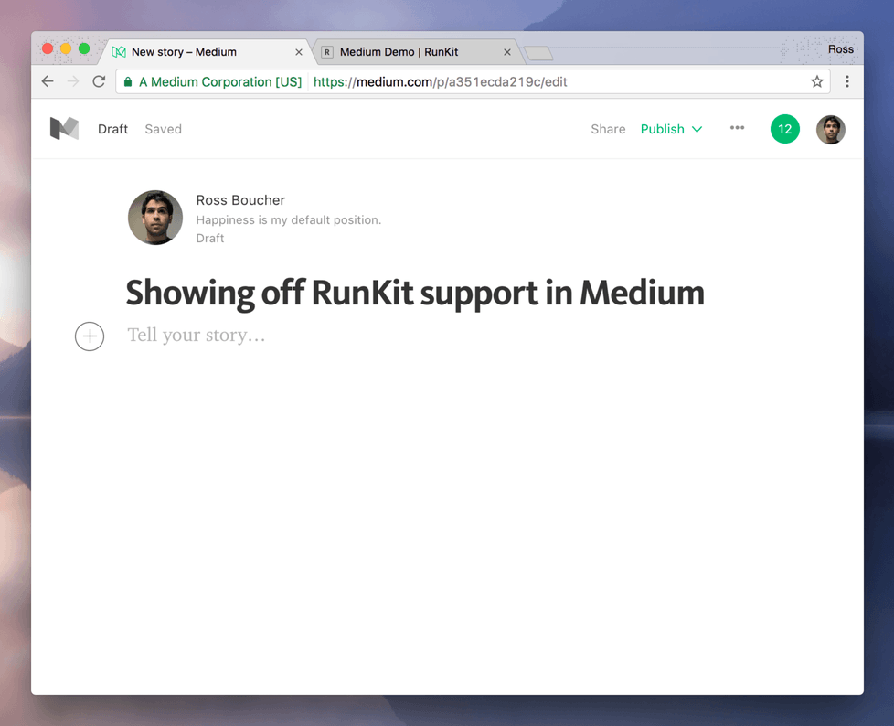Viewport: 894px width, 726px height.
Task: Click the plus add-content button
Action: tap(90, 336)
